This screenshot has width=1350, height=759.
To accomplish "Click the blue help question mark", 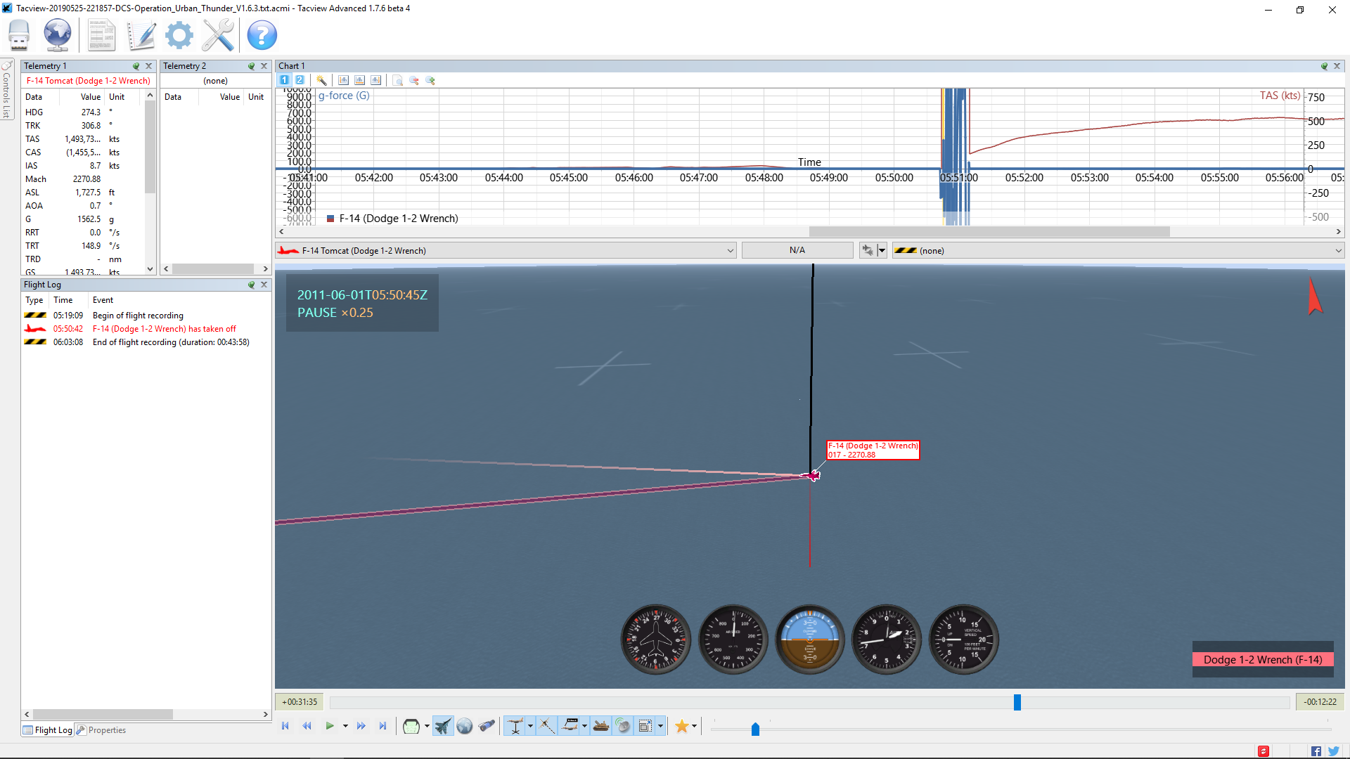I will [262, 34].
